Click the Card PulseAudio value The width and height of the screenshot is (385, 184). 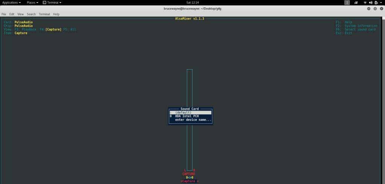tap(24, 22)
